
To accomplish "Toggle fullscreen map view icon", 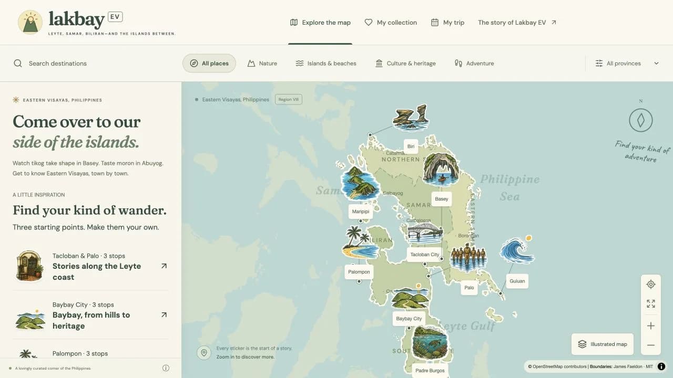I will (x=651, y=304).
